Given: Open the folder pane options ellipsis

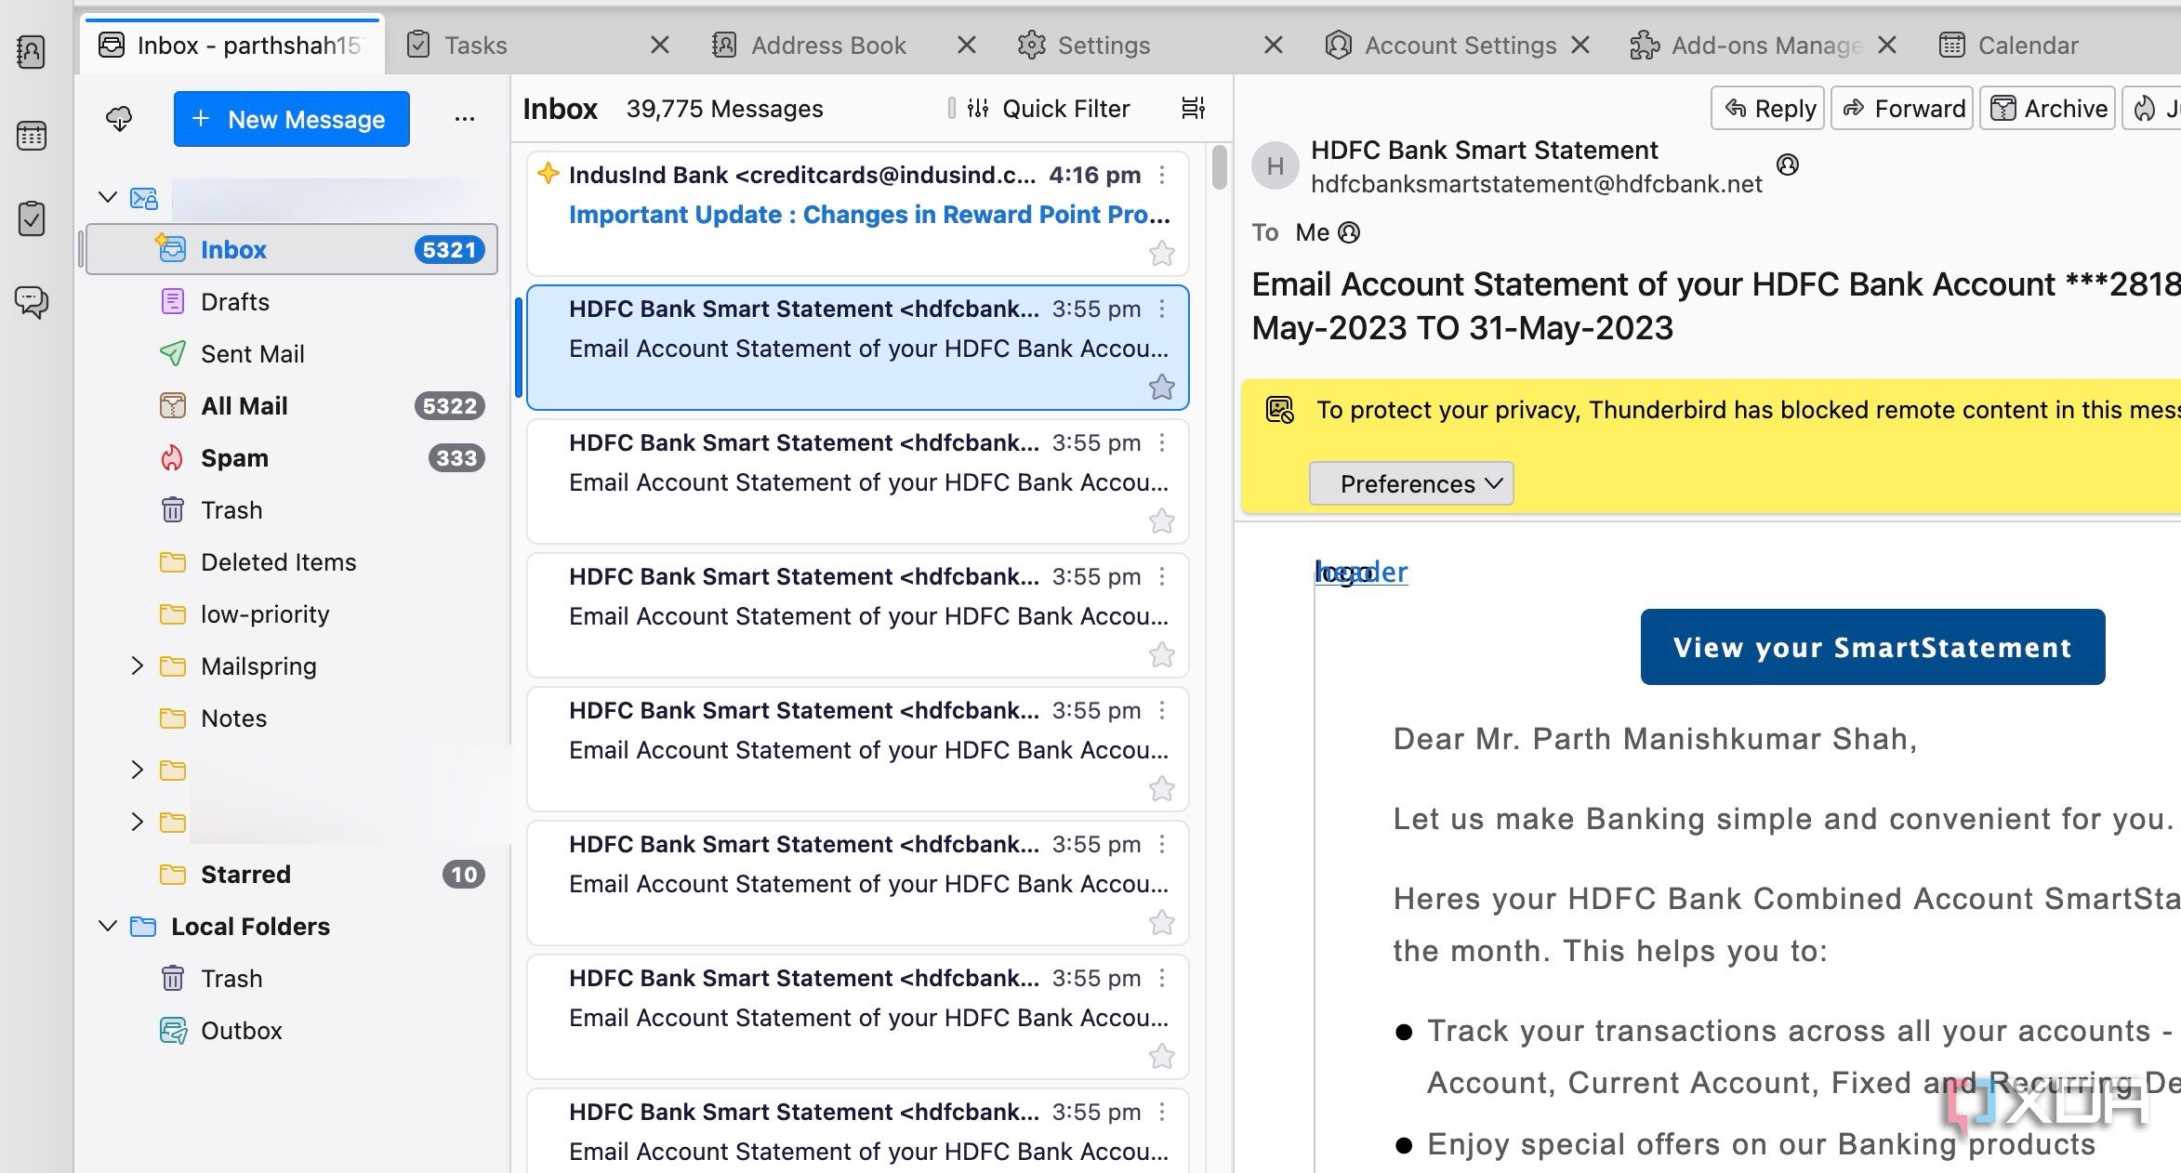Looking at the screenshot, I should click(x=465, y=119).
